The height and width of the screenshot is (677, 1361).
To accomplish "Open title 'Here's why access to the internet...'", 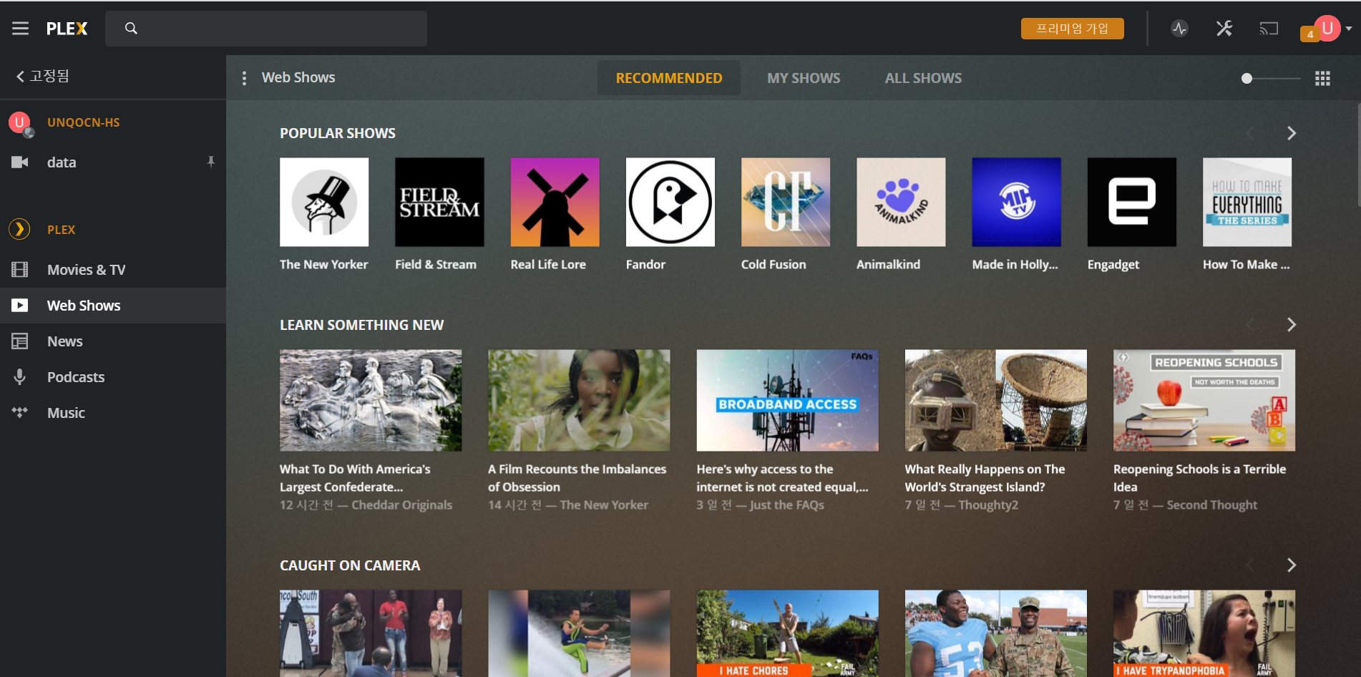I will [x=782, y=478].
